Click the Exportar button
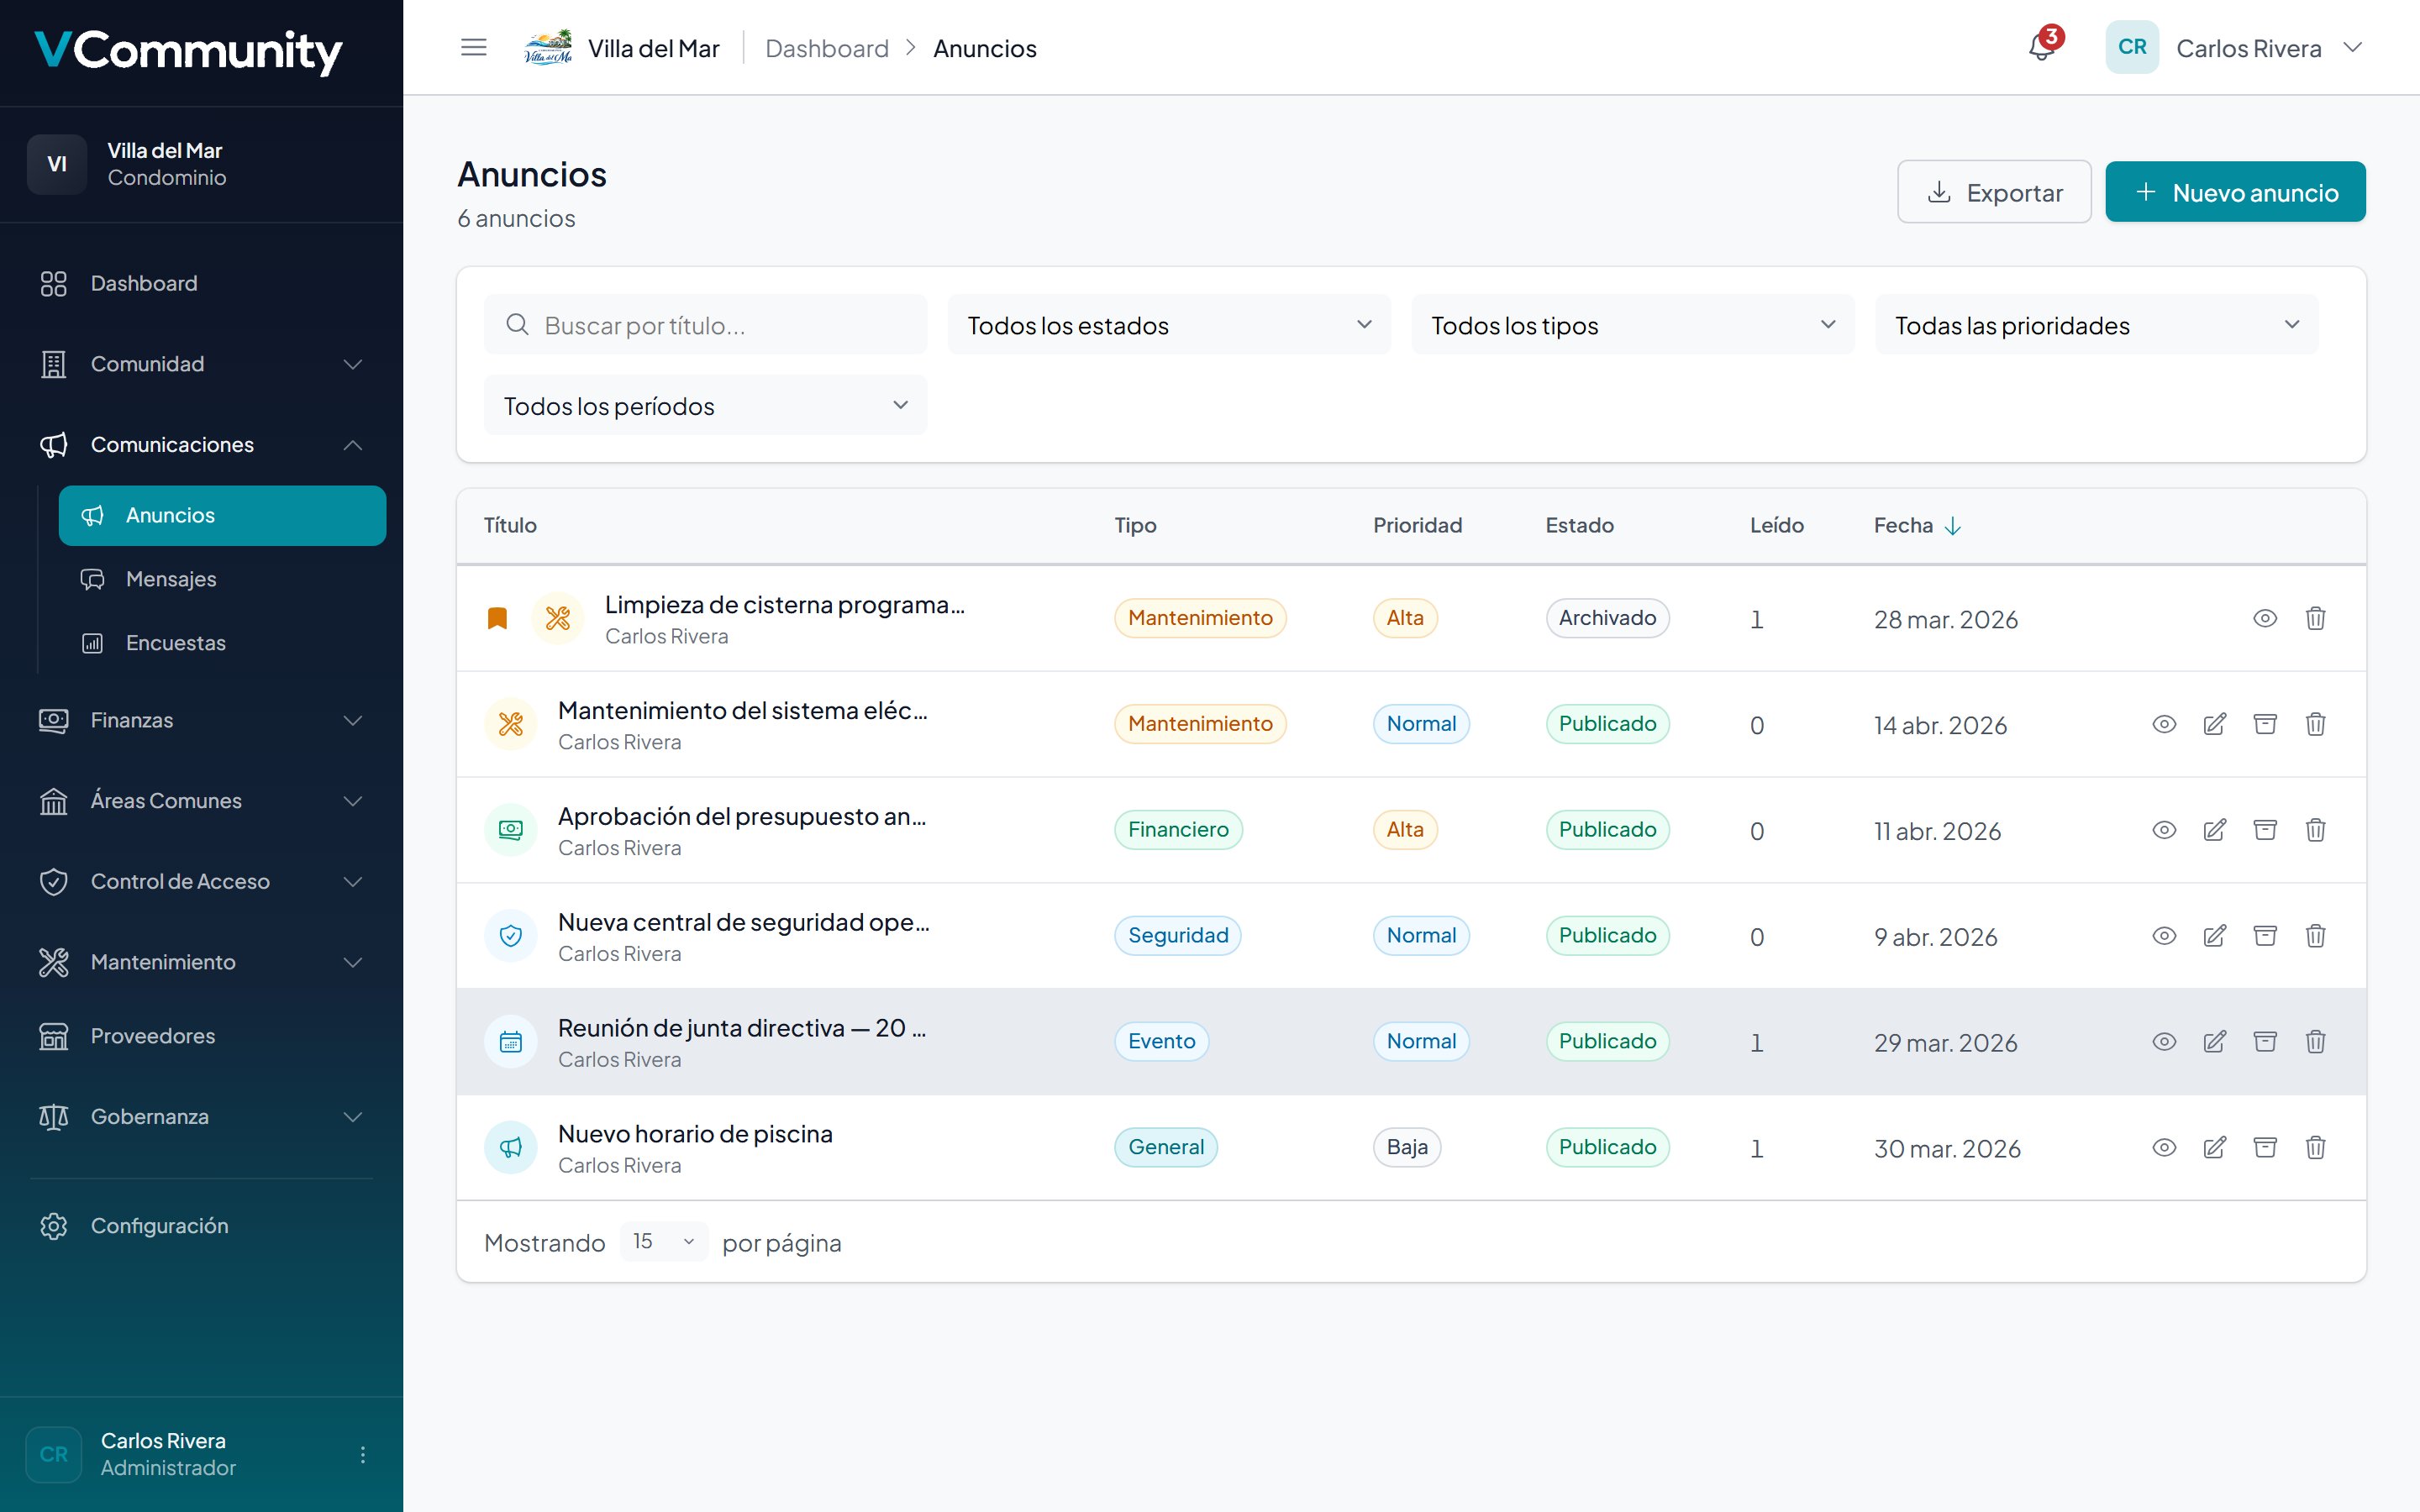Screen dimensions: 2420x1512 1994,192
